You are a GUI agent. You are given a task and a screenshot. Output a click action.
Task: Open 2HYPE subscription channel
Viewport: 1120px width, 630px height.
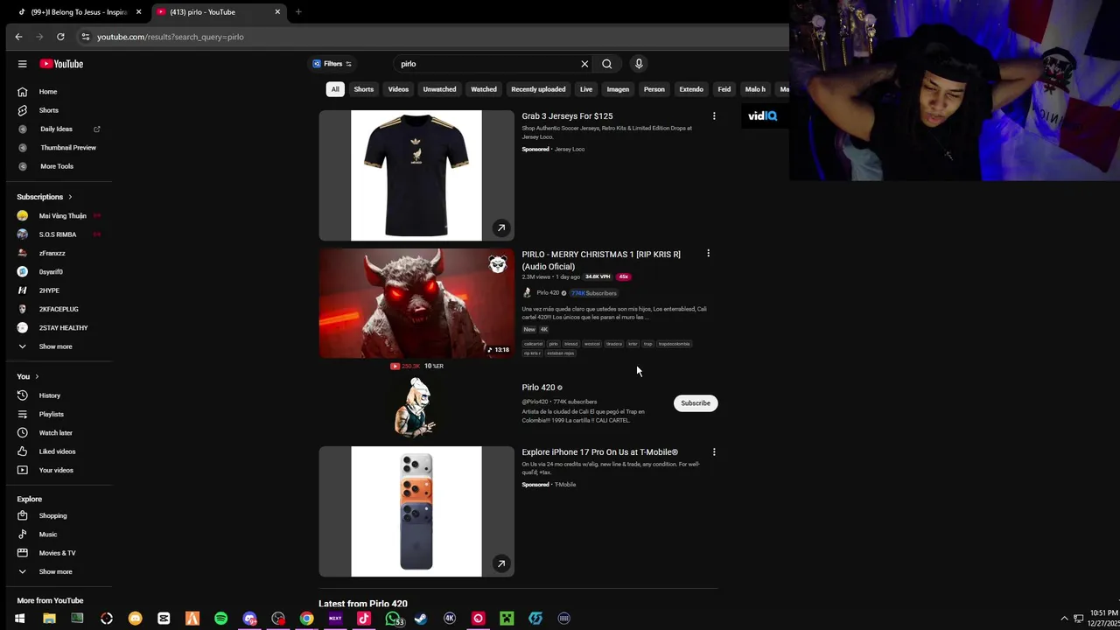click(x=49, y=290)
